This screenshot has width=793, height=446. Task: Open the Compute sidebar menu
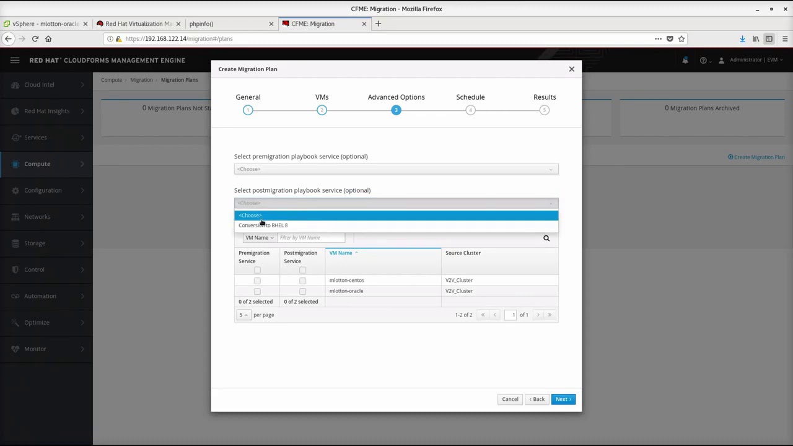click(46, 164)
